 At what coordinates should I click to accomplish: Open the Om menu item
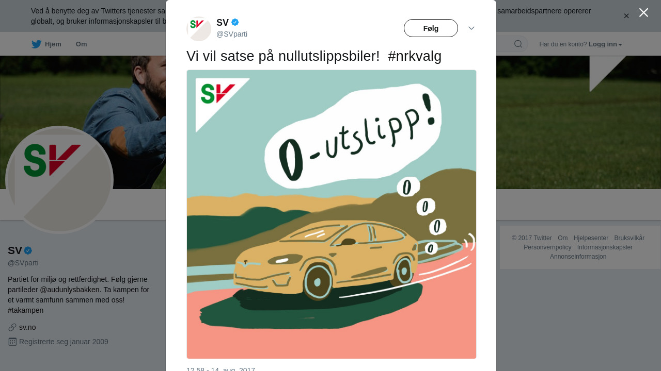[x=81, y=44]
